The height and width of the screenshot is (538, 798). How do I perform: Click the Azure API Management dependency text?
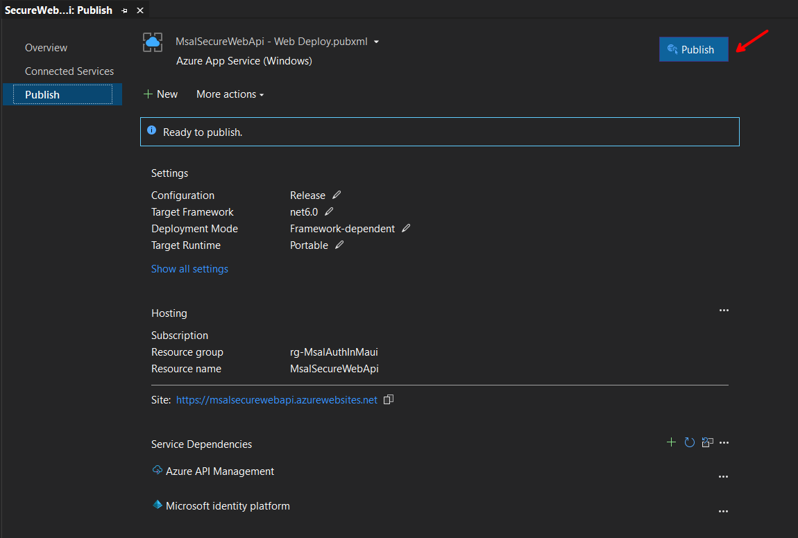pyautogui.click(x=220, y=471)
